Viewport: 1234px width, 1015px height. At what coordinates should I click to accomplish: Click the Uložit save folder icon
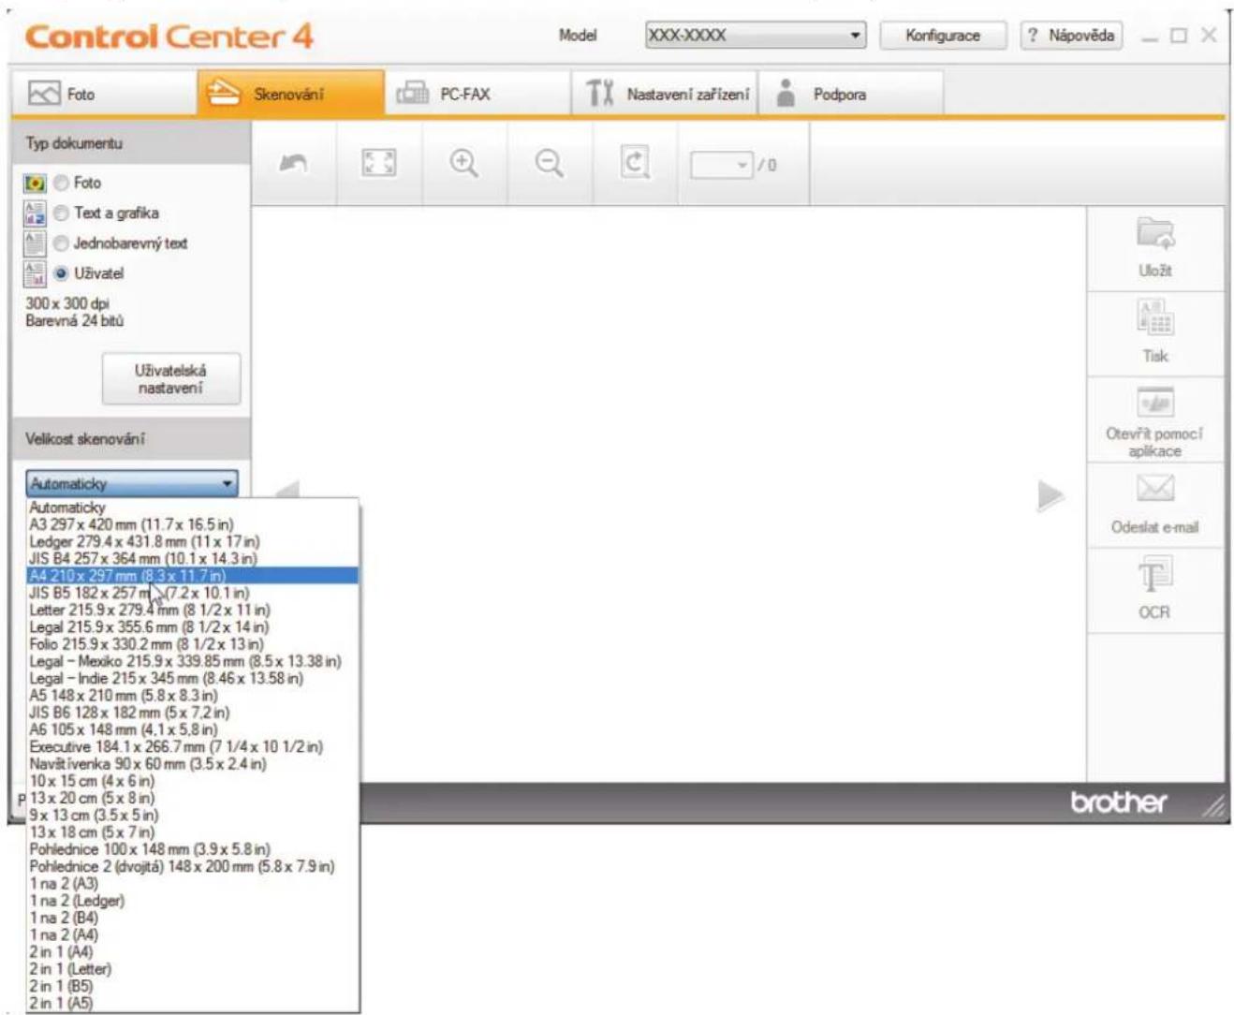pyautogui.click(x=1155, y=233)
